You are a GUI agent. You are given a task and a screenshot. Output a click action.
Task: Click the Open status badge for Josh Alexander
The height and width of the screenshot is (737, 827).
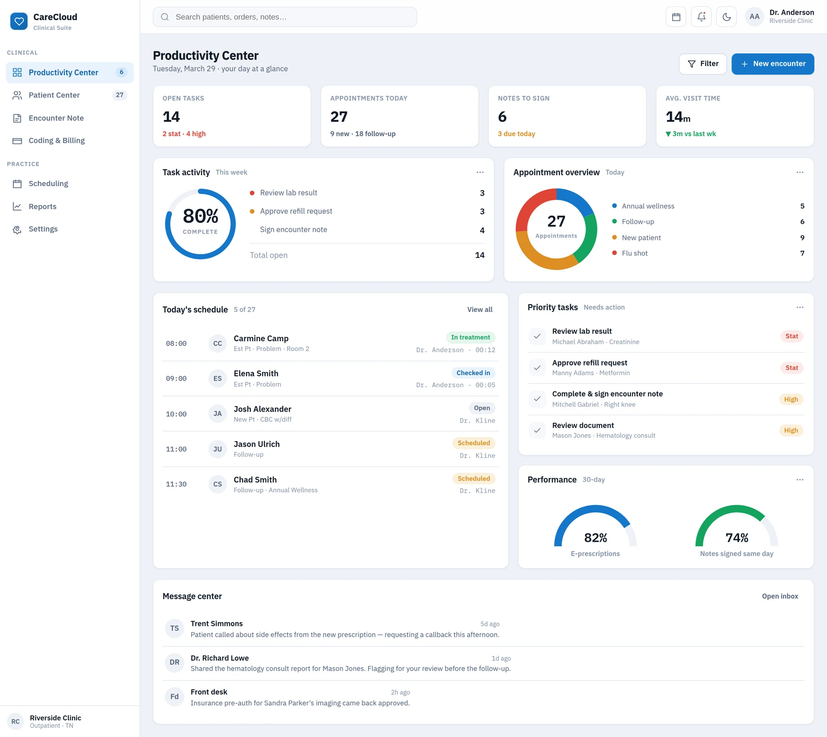tap(482, 408)
